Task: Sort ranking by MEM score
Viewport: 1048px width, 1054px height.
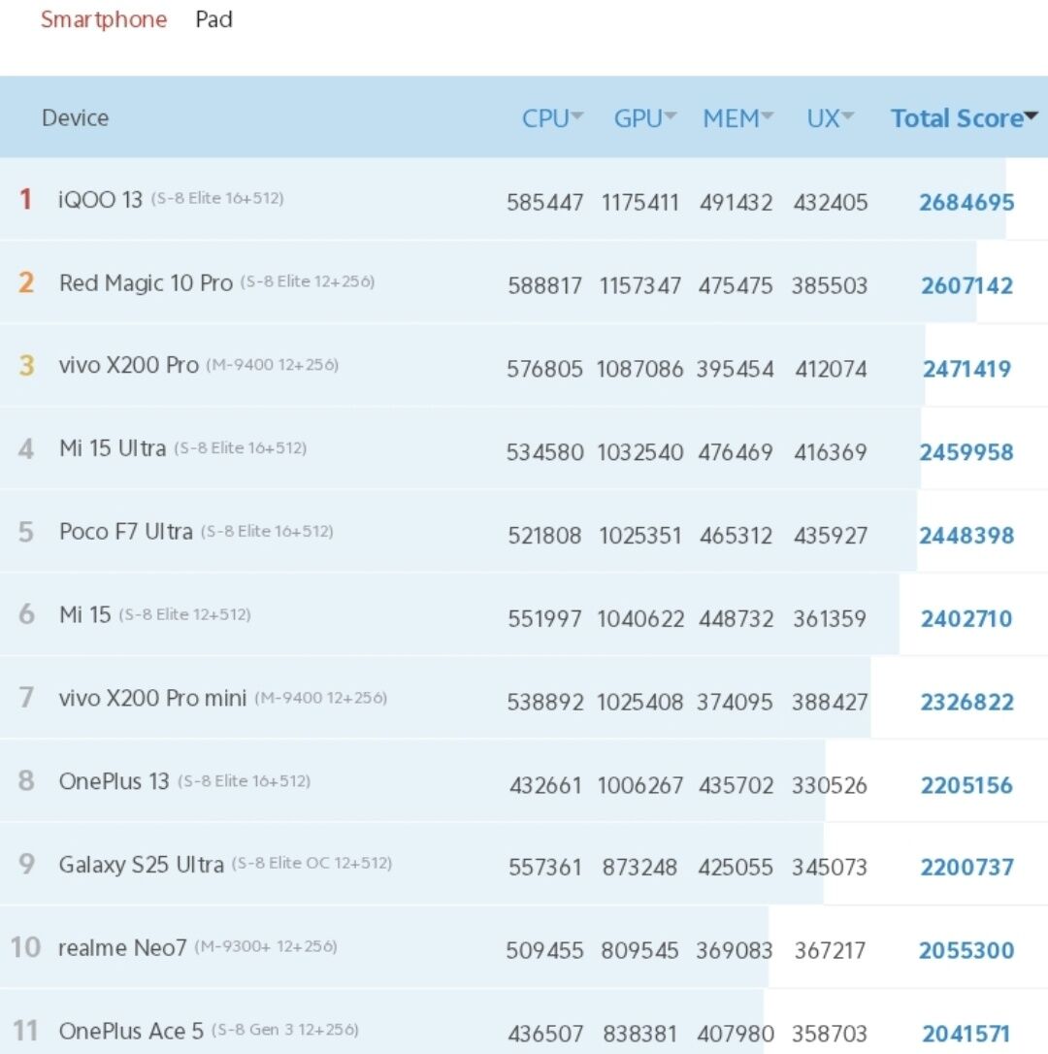Action: click(x=738, y=118)
